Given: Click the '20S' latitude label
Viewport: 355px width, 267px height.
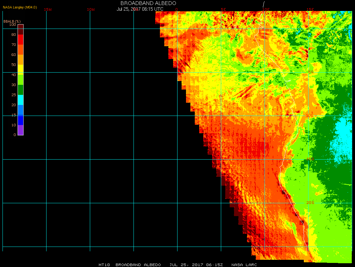Looking at the screenshot, I should point(310,203).
